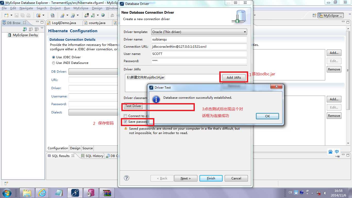Switch to Log4jDemo.java editor tab

point(64,23)
